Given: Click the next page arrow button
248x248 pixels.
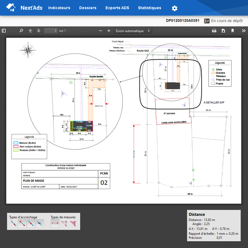Looking at the screenshot, I should pyautogui.click(x=38, y=31).
